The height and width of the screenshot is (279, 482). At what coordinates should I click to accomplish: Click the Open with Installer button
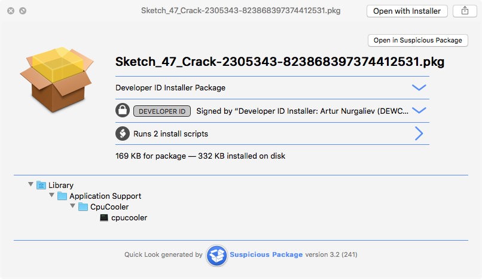407,11
